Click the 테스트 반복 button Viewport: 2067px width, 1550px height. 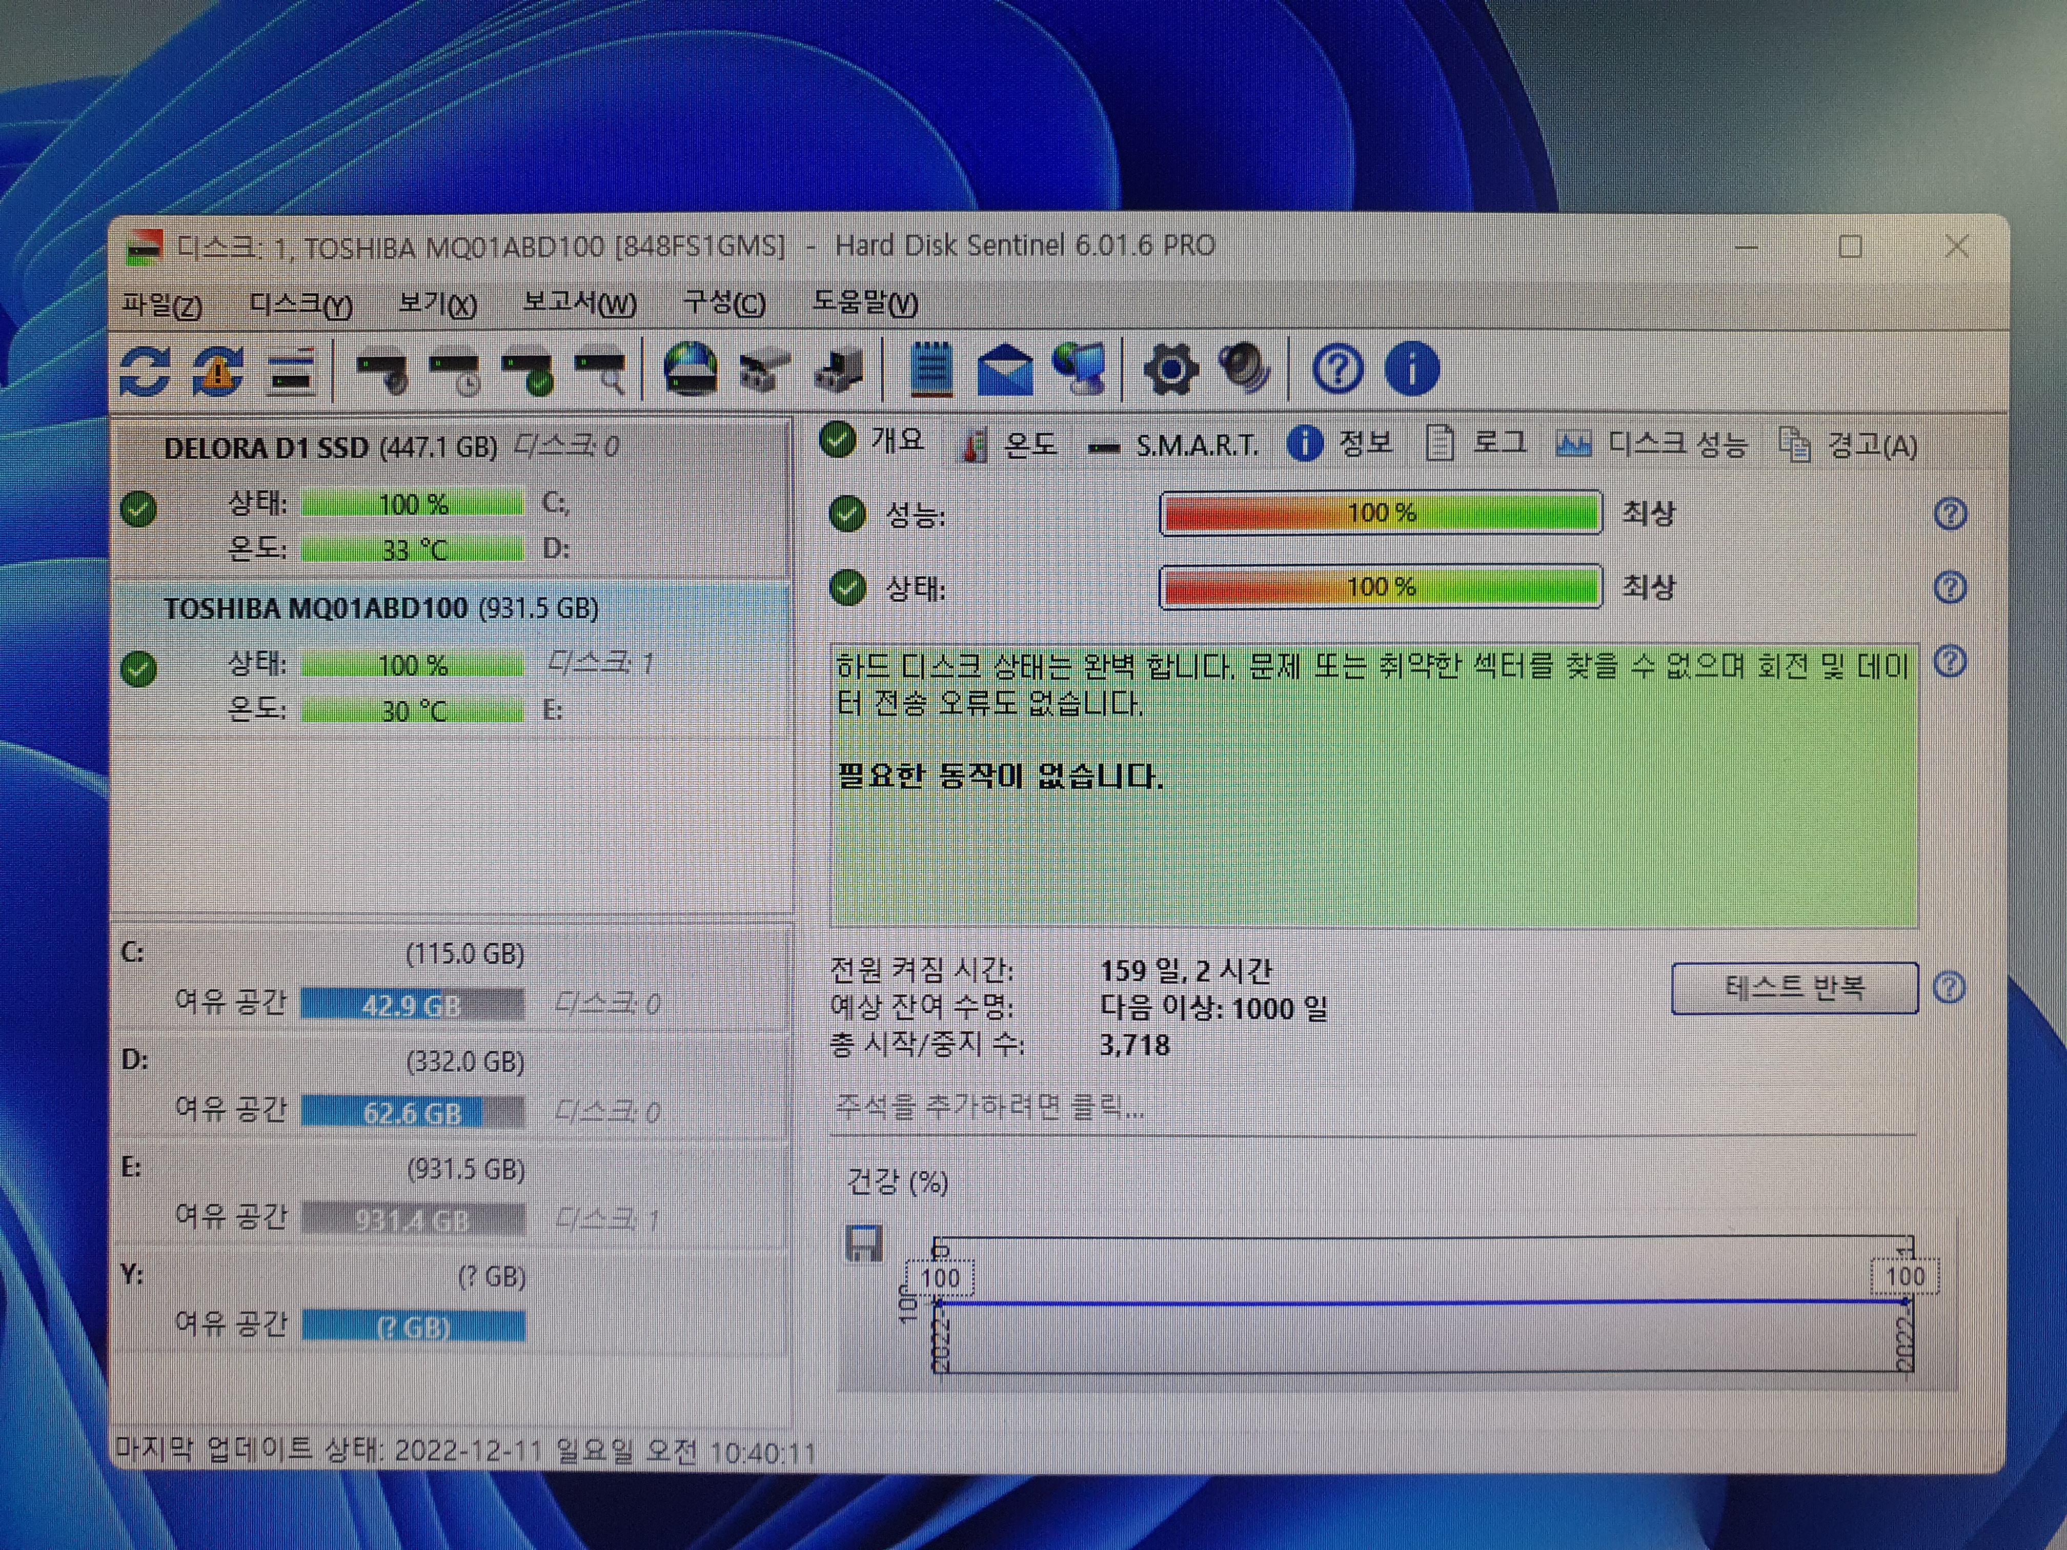click(x=1794, y=988)
